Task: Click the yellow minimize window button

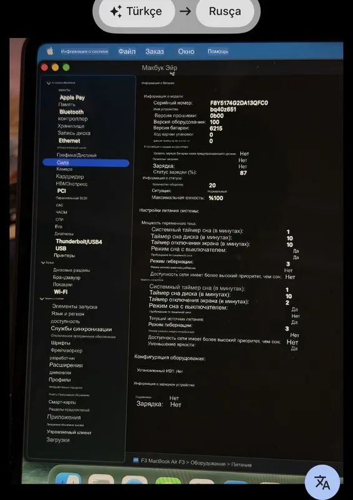Action: click(x=55, y=67)
